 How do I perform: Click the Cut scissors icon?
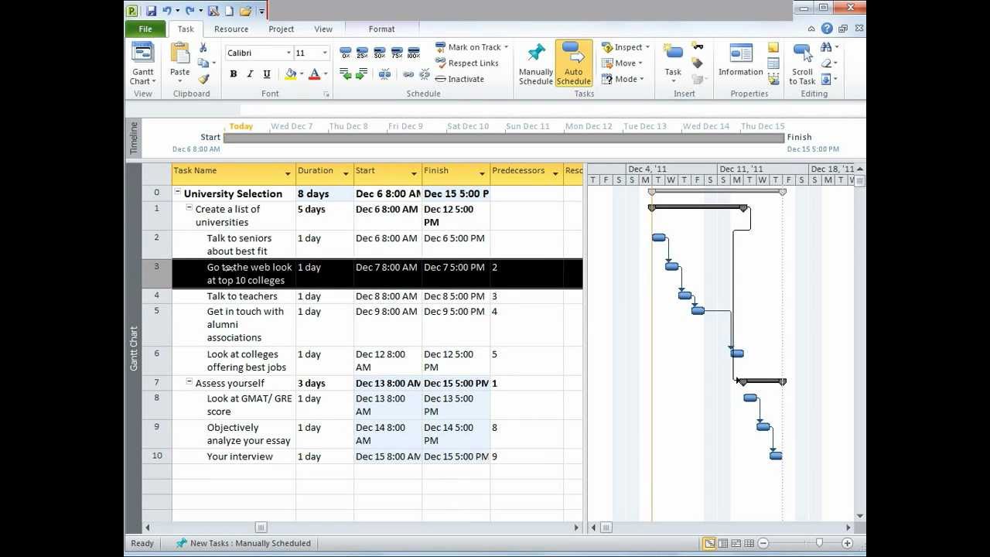(203, 48)
